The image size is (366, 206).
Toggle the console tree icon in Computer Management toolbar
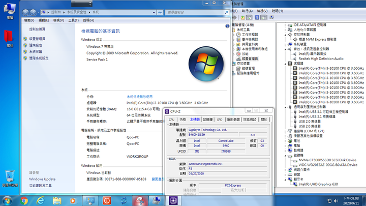249,17
